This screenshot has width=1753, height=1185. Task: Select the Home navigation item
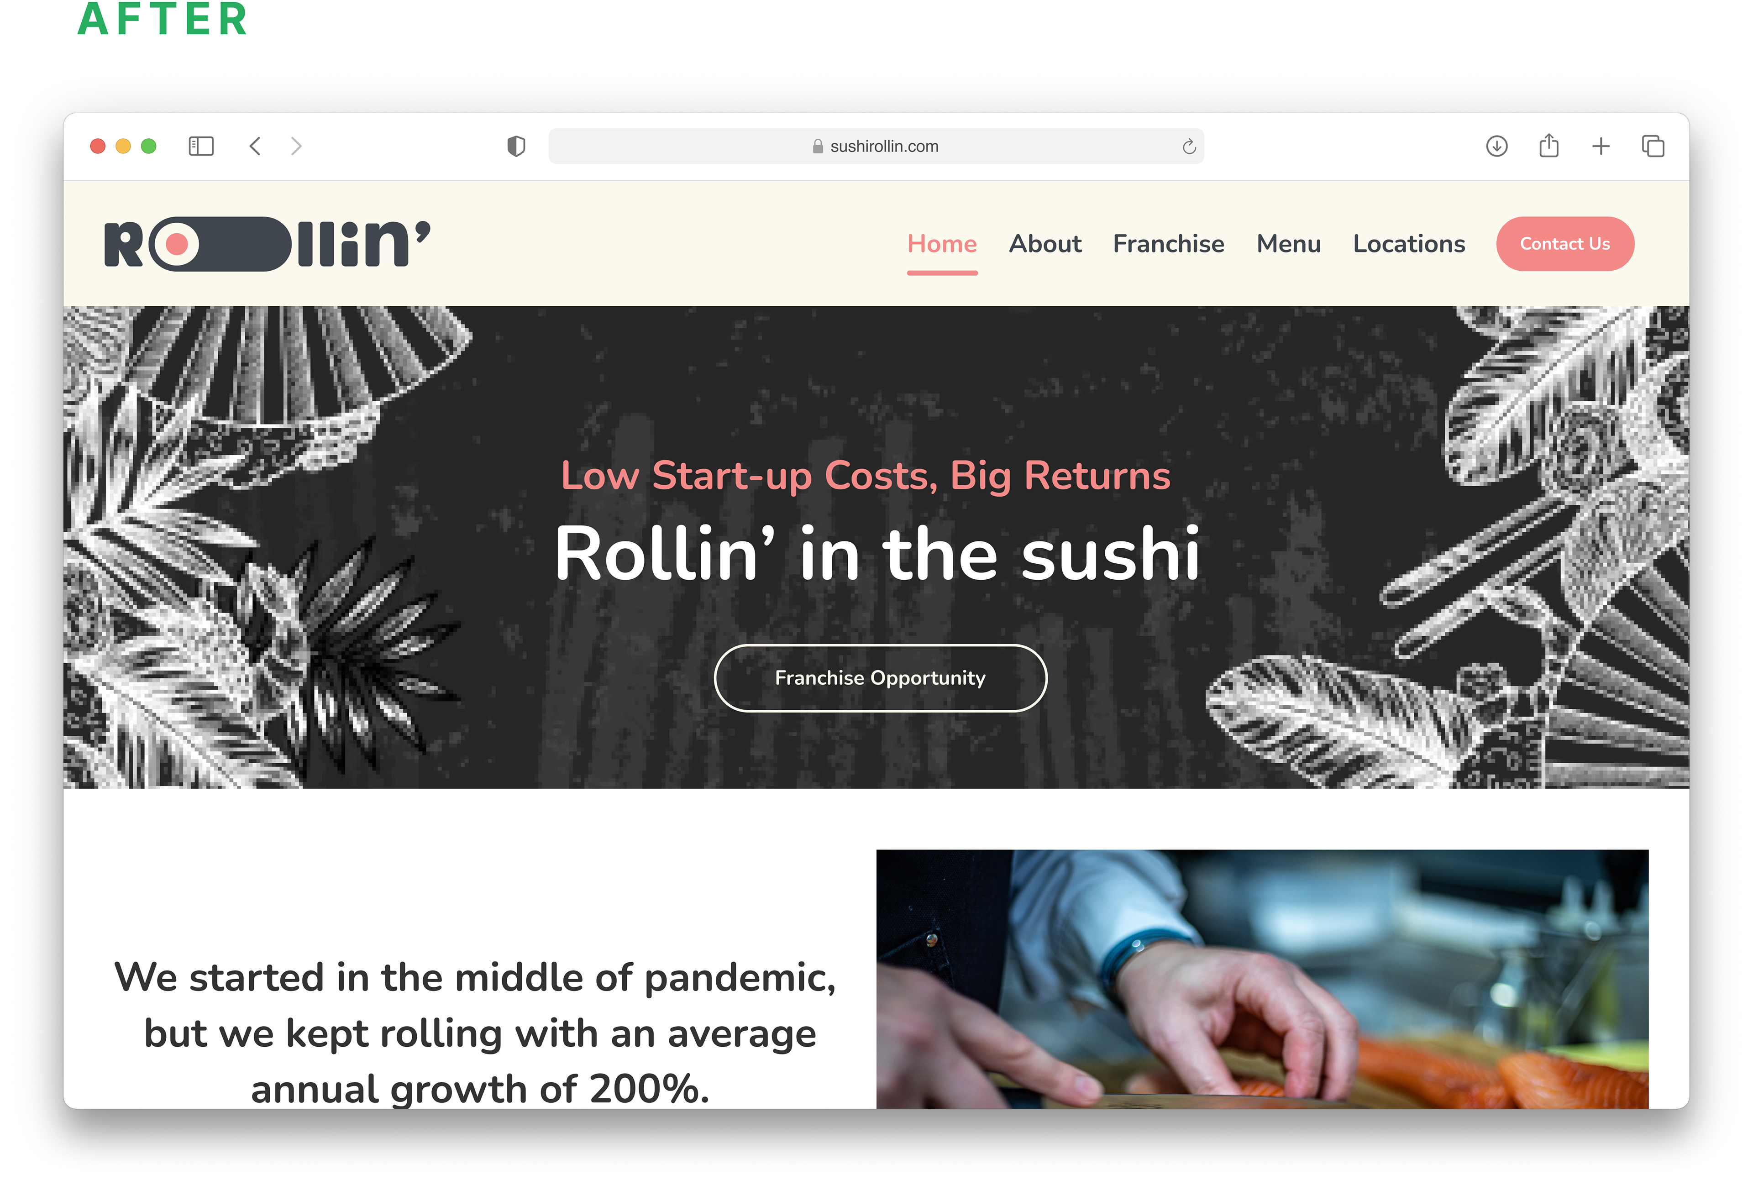[x=942, y=244]
